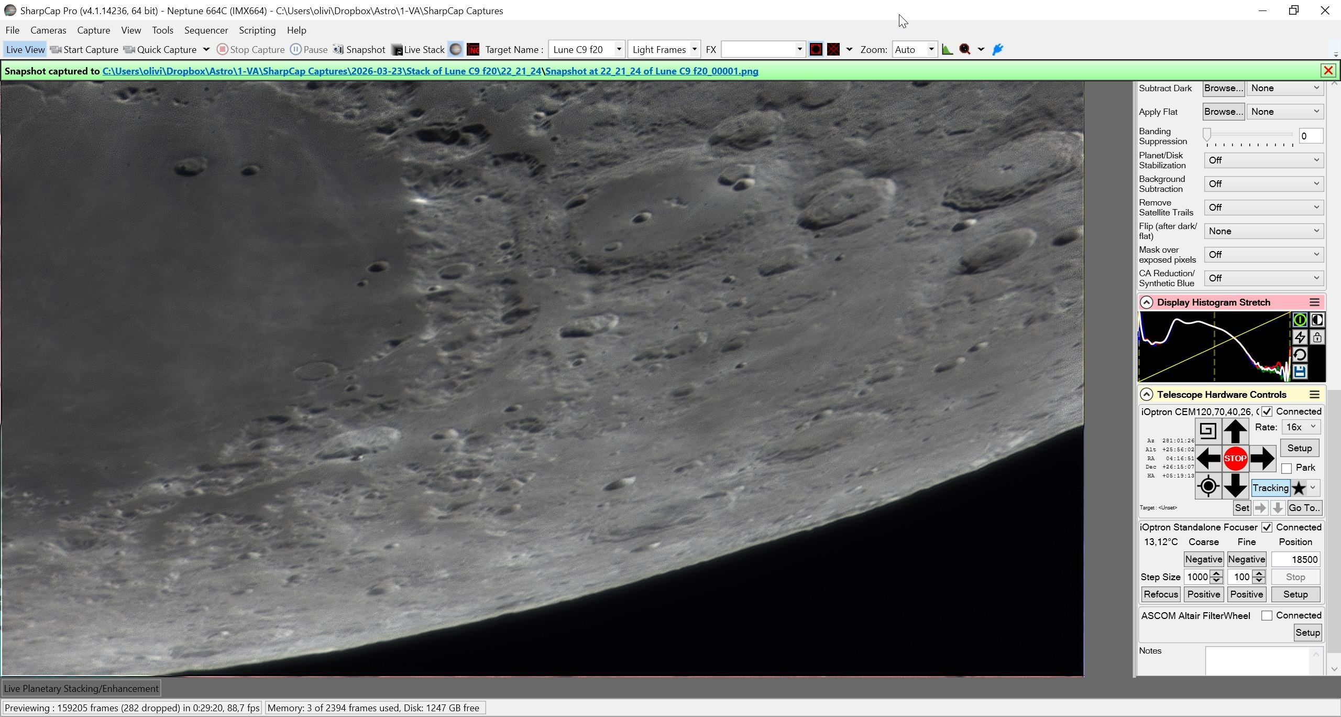The width and height of the screenshot is (1341, 717).
Task: Open the Rate 16x dropdown
Action: click(1300, 427)
